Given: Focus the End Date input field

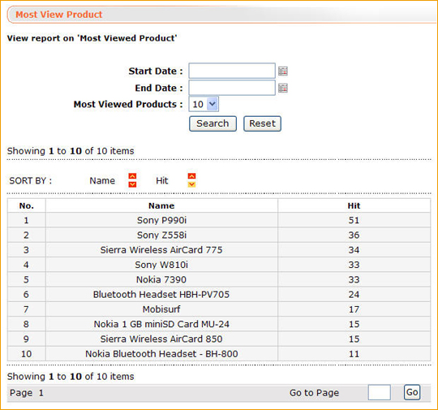Looking at the screenshot, I should tap(232, 88).
